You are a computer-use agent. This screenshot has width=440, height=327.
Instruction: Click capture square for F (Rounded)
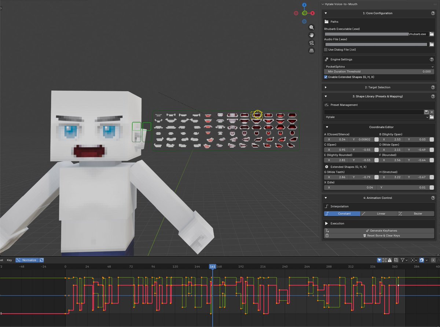pyautogui.click(x=432, y=160)
